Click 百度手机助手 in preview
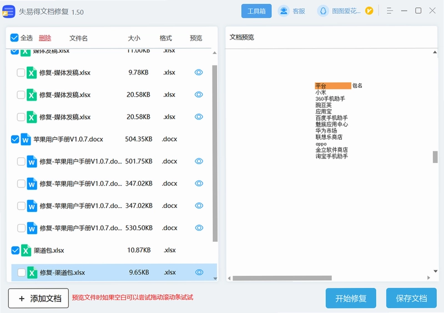Image resolution: width=444 pixels, height=313 pixels. coord(331,118)
